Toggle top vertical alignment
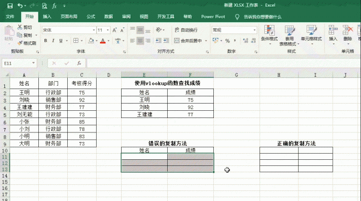The width and height of the screenshot is (361, 201). point(132,30)
